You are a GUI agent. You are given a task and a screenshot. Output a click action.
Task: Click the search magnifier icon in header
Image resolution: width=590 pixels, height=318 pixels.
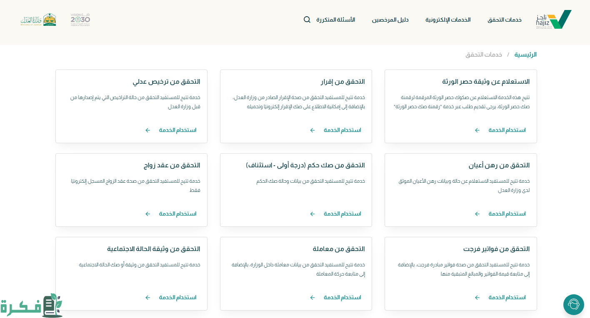point(307,20)
